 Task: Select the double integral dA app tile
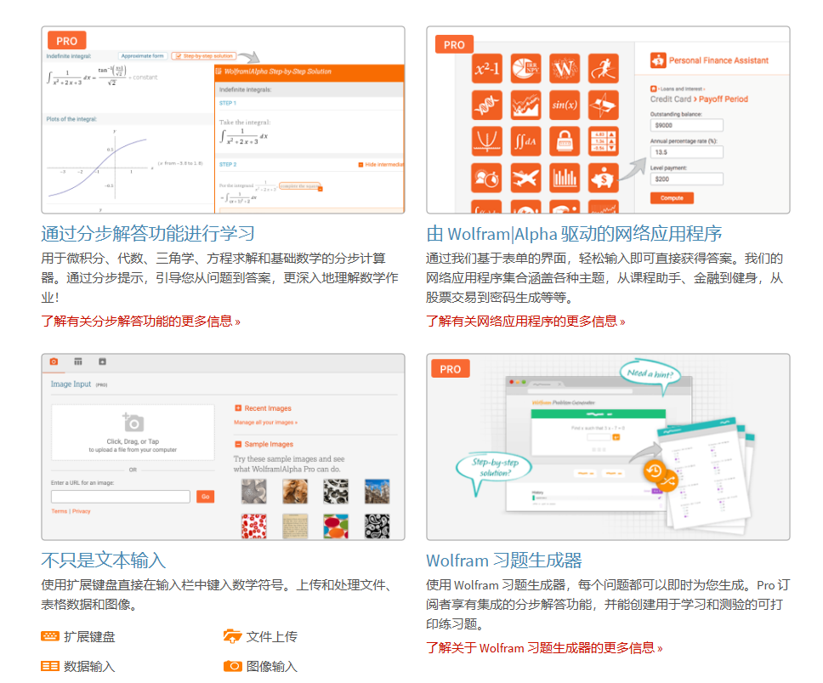click(525, 141)
